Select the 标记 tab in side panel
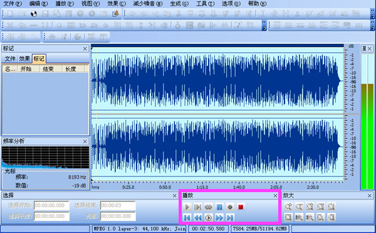 coord(39,58)
